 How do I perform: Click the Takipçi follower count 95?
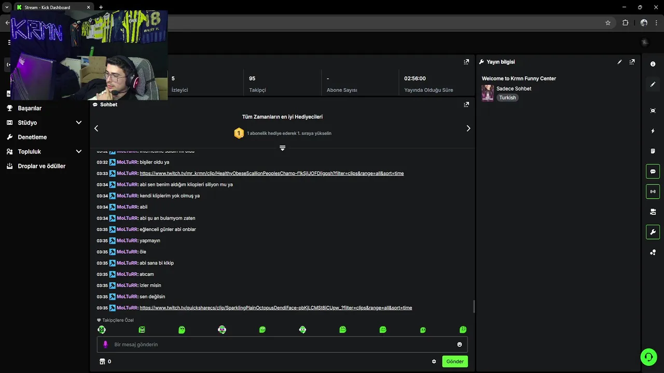(x=252, y=79)
